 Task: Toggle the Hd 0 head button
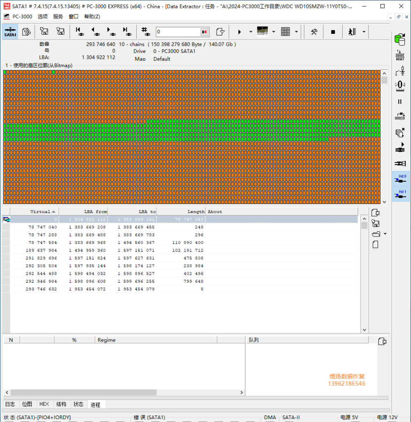point(401,178)
